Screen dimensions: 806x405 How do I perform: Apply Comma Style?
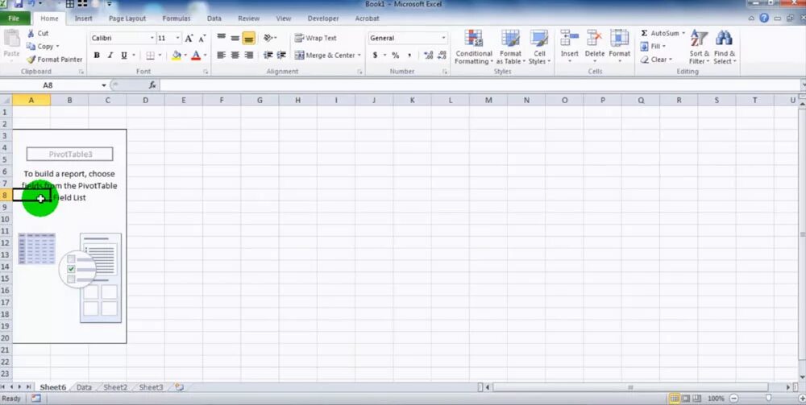[x=409, y=55]
